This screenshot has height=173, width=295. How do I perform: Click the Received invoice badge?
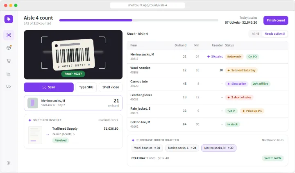coord(61,140)
